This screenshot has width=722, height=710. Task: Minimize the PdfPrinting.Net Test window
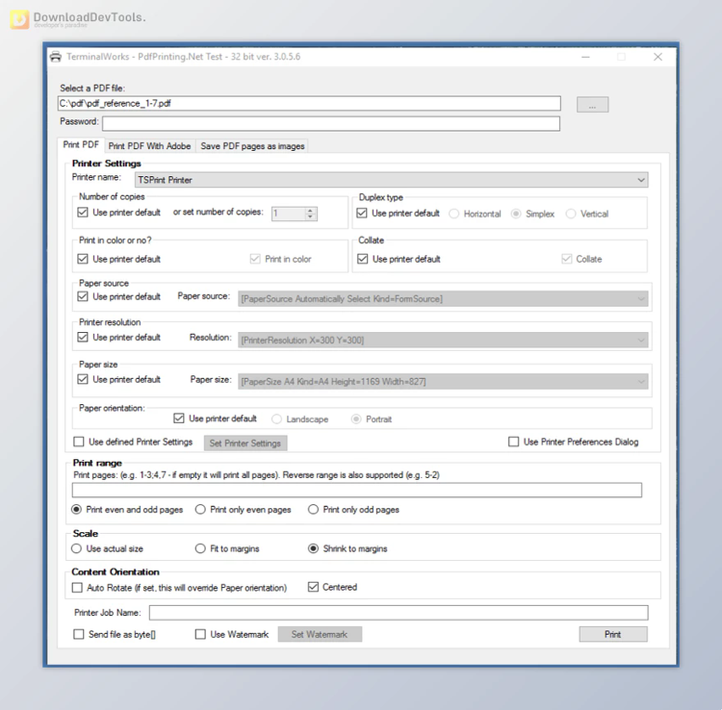[x=585, y=57]
